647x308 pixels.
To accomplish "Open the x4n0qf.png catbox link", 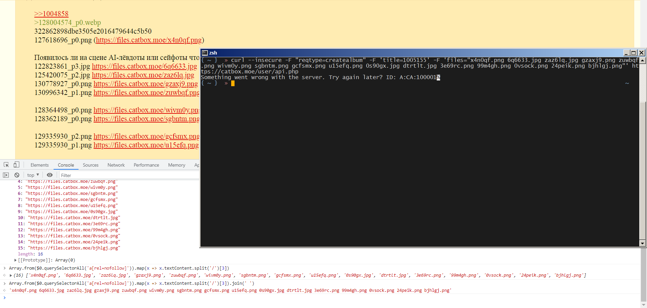I will click(149, 40).
